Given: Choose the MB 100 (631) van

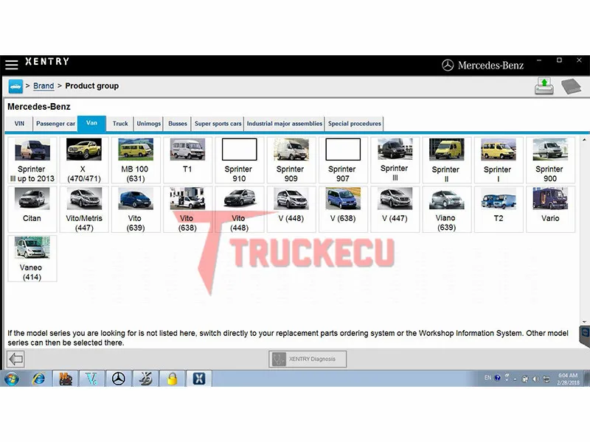Looking at the screenshot, I should (x=136, y=160).
